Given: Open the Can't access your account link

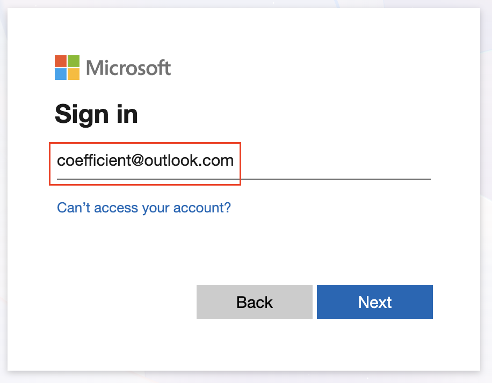Looking at the screenshot, I should 144,208.
